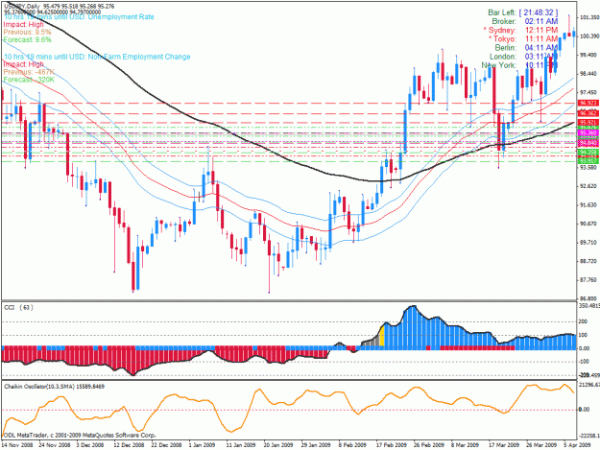Click the 'Previous: 9.5%' news value
Screen dimensions: 600x450
tap(27, 32)
